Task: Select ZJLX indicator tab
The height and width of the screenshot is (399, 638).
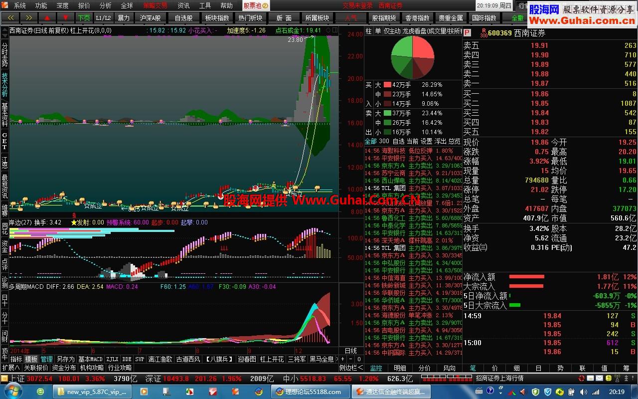Action: pos(112,359)
